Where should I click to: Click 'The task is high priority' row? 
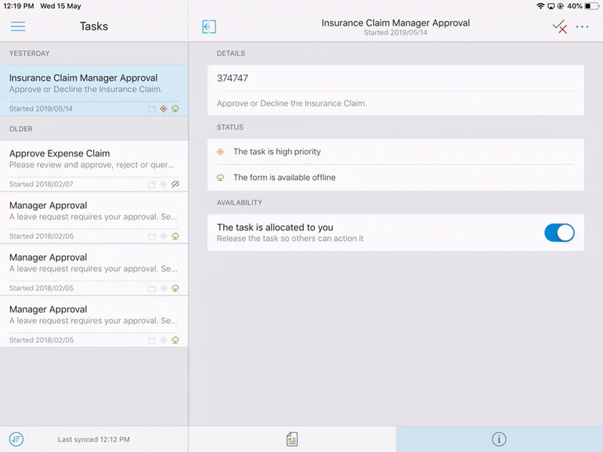pos(396,152)
